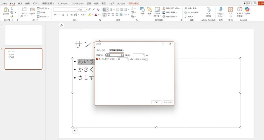
Task: Click the Paste clipboard icon
Action: click(6, 10)
